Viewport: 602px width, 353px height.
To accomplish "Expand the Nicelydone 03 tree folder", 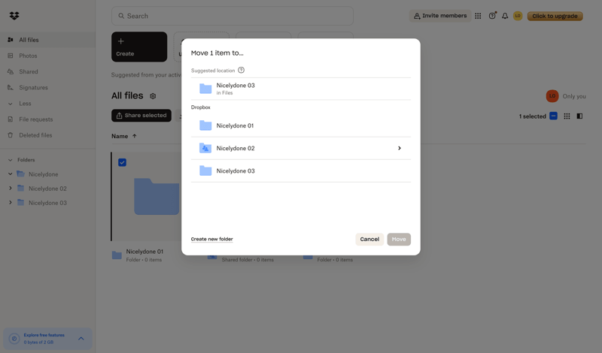I will point(11,202).
